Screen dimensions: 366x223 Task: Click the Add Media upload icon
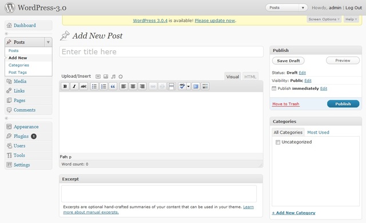(x=121, y=76)
